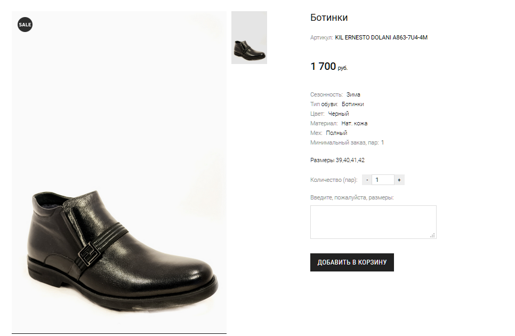Select the small boot thumbnail image

(249, 38)
